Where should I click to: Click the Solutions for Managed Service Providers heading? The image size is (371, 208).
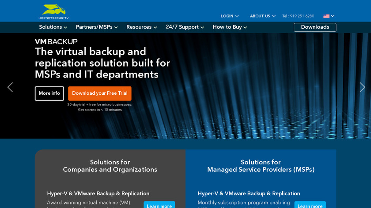pyautogui.click(x=261, y=166)
